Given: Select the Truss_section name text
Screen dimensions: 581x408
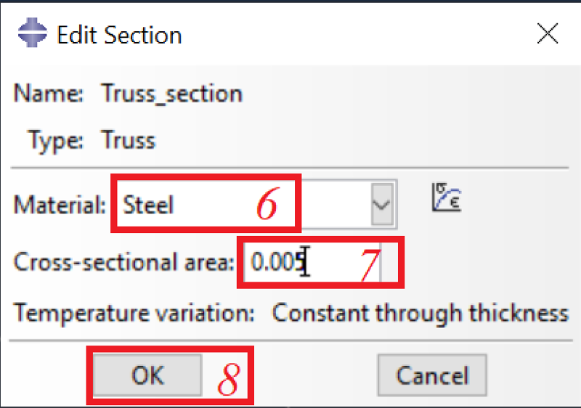Looking at the screenshot, I should point(172,94).
